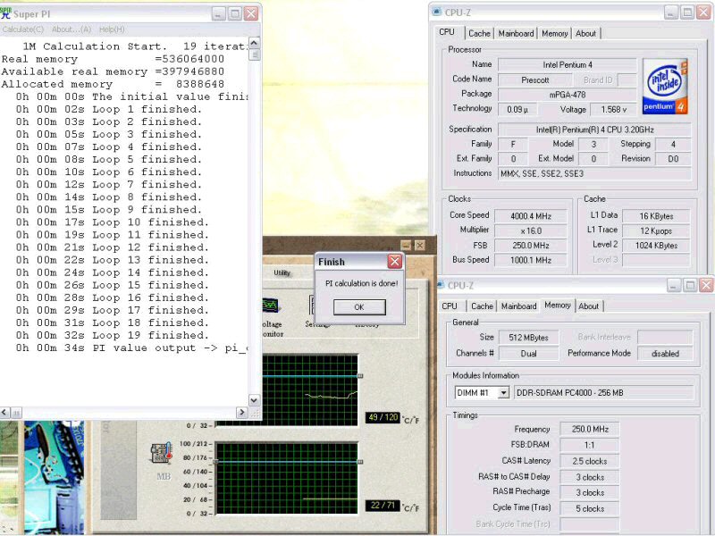The height and width of the screenshot is (536, 715).
Task: Click the Channels # value 'Dual'
Action: (528, 354)
